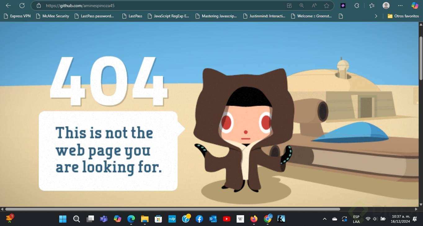Add this page to favorites with the star

click(327, 6)
